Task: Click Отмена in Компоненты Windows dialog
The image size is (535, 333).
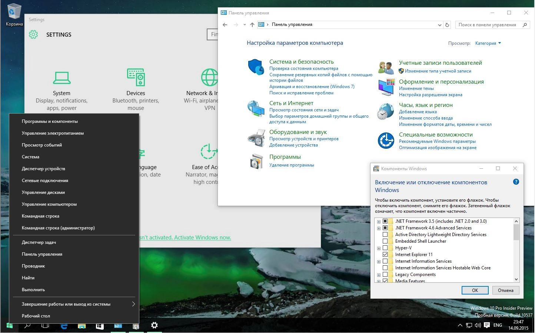Action: (x=506, y=290)
